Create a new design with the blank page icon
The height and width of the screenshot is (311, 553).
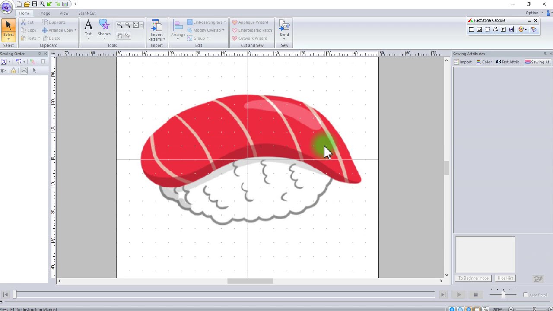coord(19,4)
